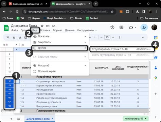This screenshot has height=122, width=161.
Task: Decrease font size minus button
Action: coord(101,37)
